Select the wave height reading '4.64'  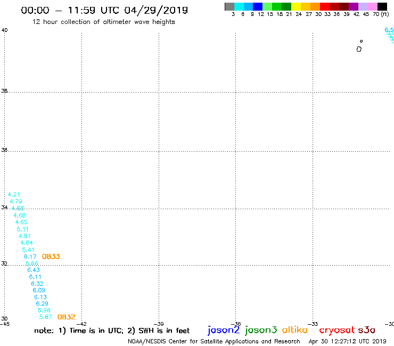27,243
